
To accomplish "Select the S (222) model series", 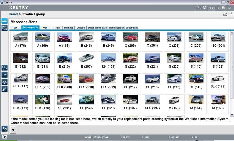I will (130, 63).
